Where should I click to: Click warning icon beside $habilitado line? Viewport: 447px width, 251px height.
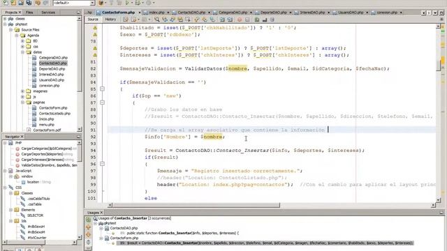point(95,28)
